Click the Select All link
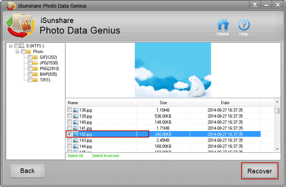 (x=75, y=156)
